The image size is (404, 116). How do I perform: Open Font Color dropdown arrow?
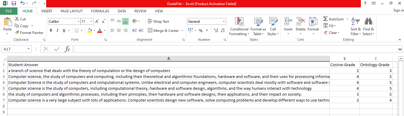click(x=104, y=30)
